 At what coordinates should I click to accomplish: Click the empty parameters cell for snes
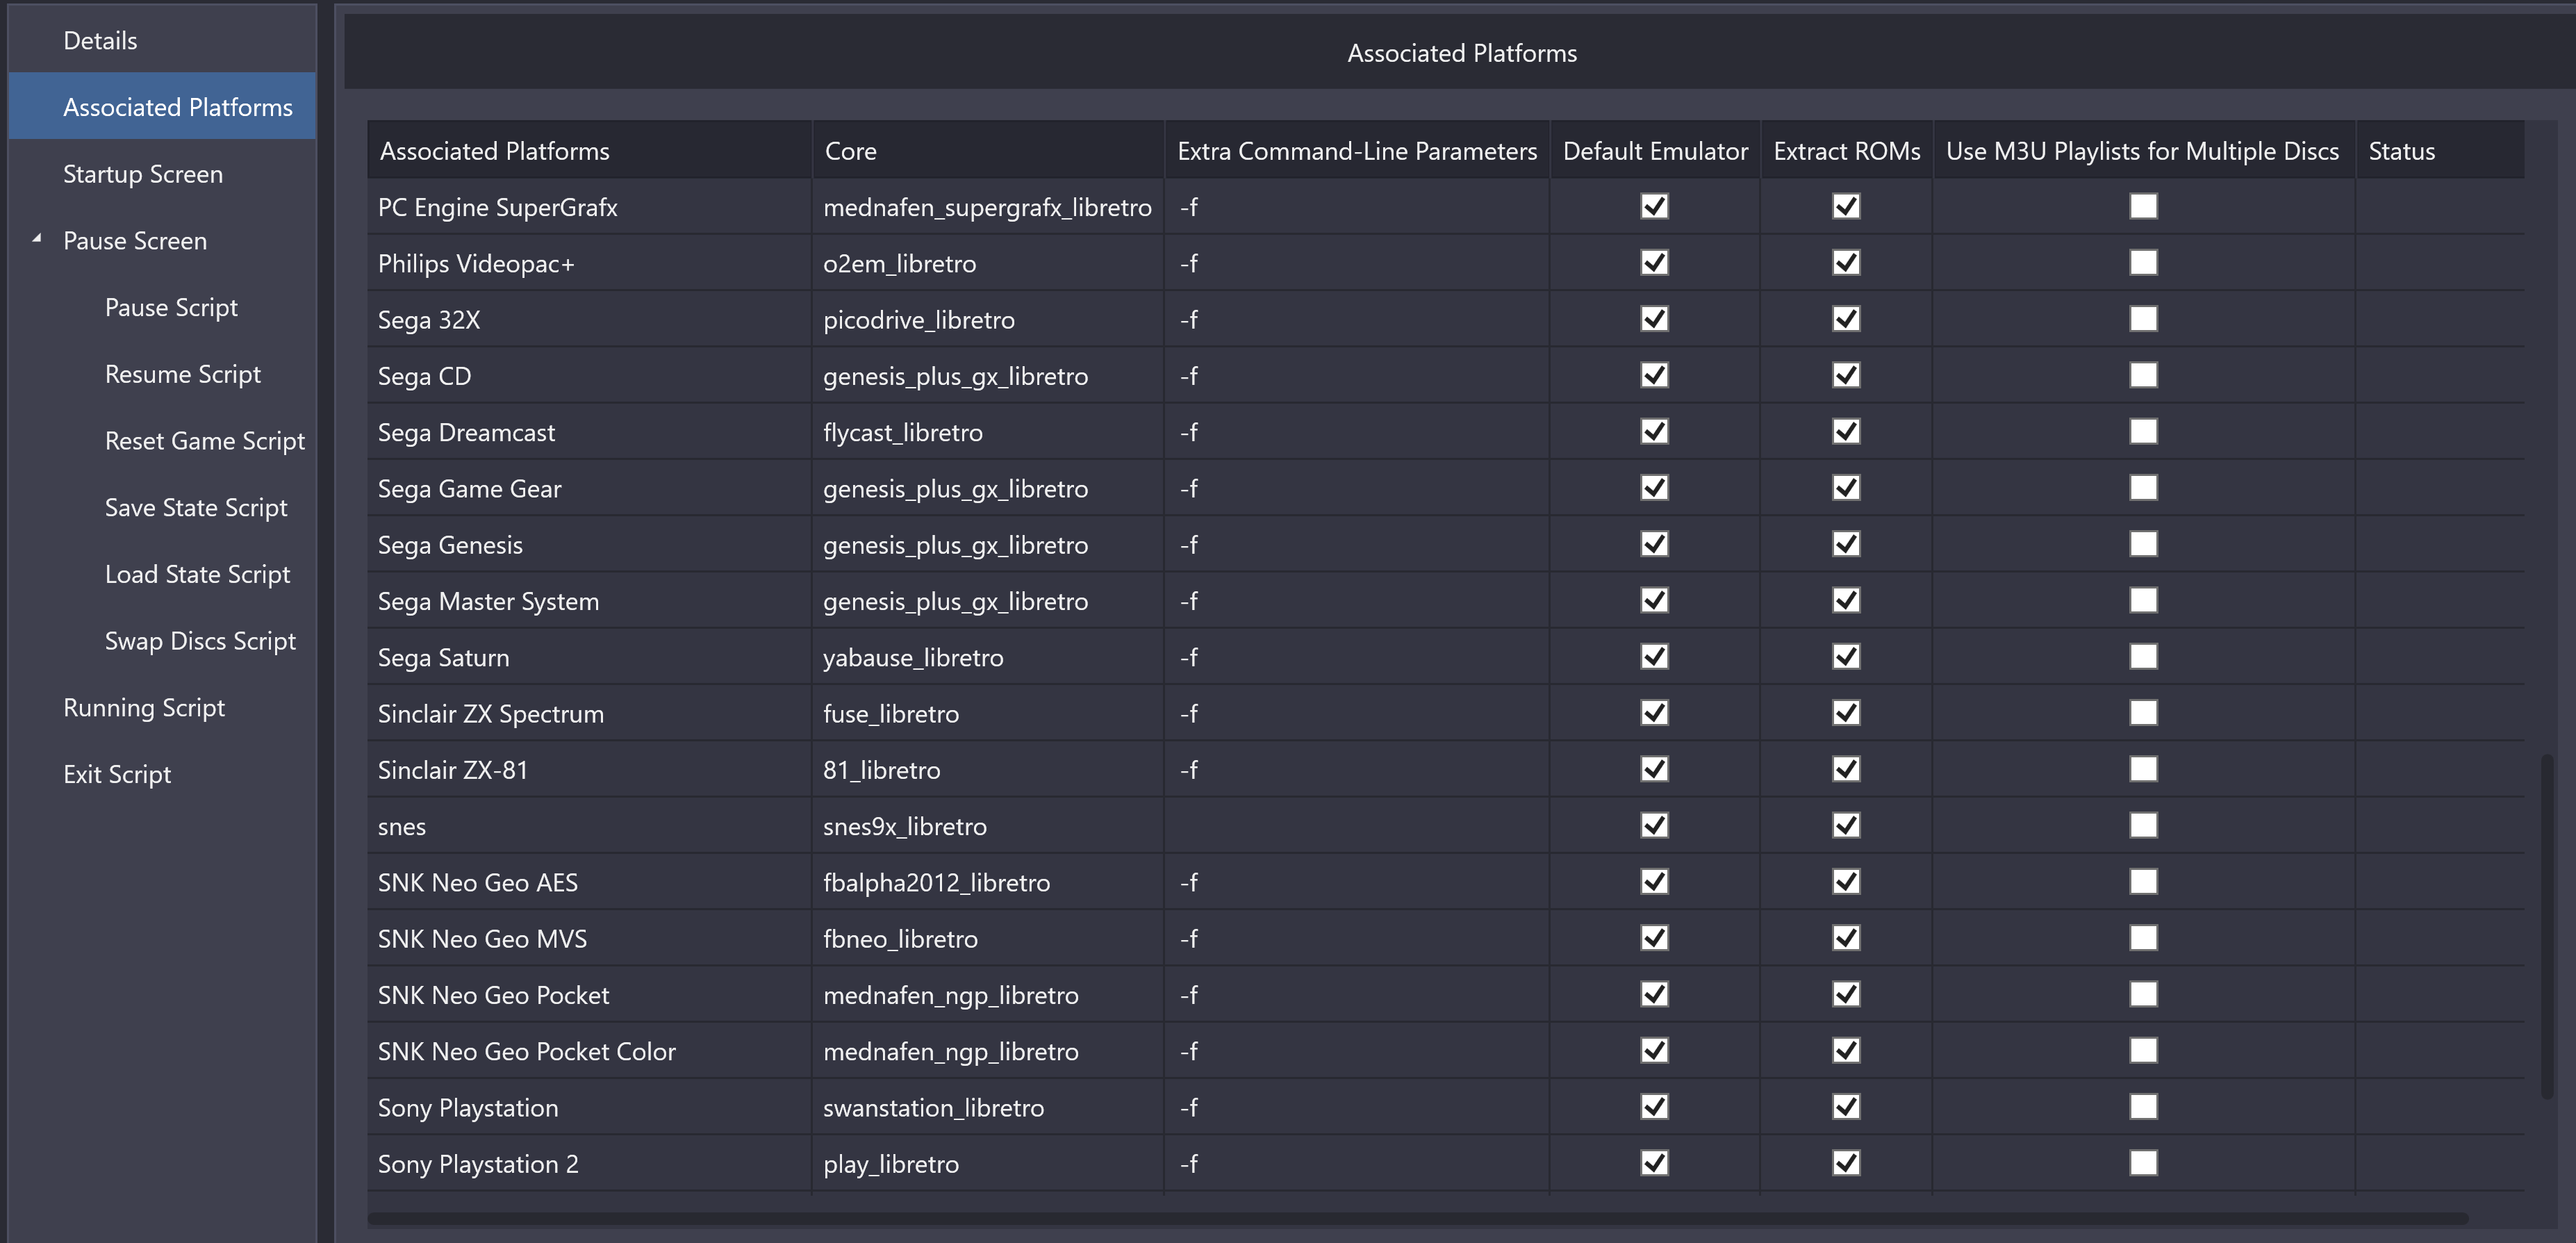click(x=1357, y=826)
